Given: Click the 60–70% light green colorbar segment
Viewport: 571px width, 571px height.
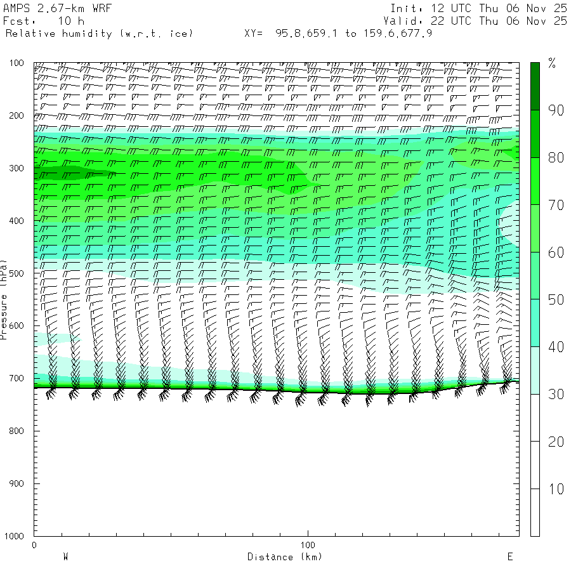Looking at the screenshot, I should point(535,228).
